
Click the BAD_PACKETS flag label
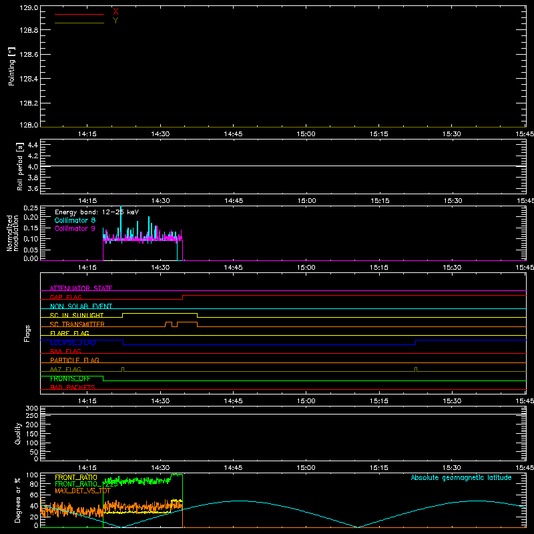pyautogui.click(x=73, y=387)
